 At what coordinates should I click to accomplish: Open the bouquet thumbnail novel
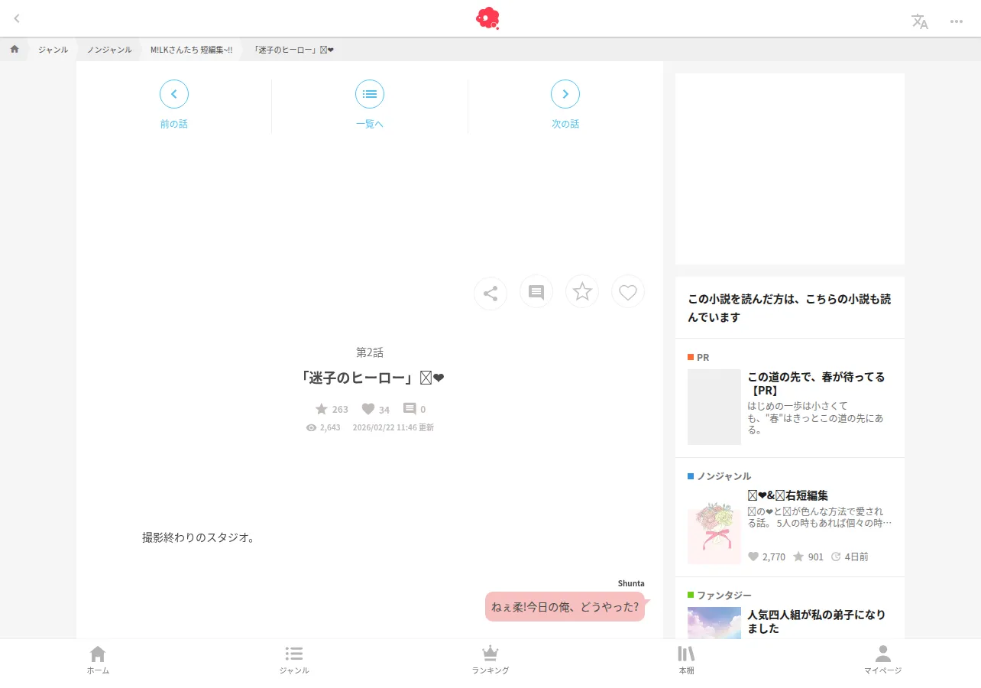[x=714, y=533]
